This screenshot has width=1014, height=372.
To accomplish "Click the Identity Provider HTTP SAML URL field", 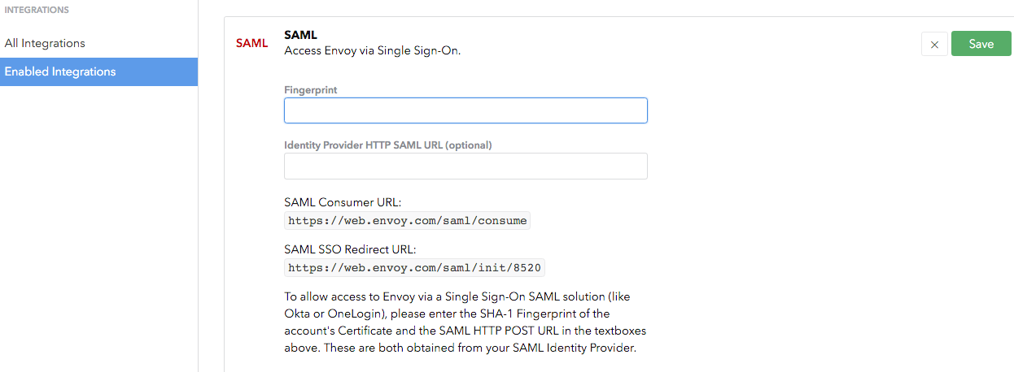I will [465, 166].
